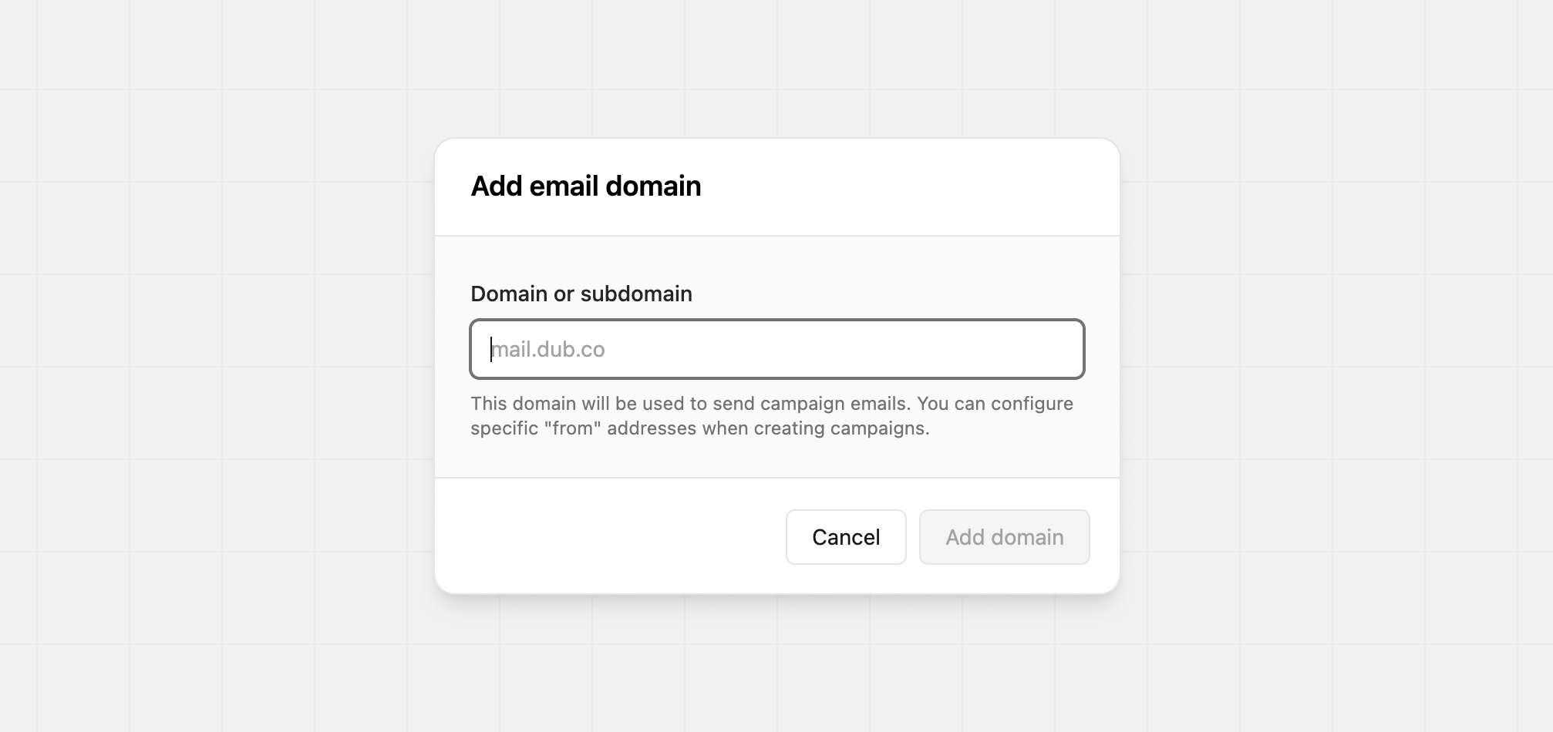Click the text cursor in the input
Image resolution: width=1553 pixels, height=732 pixels.
[x=492, y=349]
